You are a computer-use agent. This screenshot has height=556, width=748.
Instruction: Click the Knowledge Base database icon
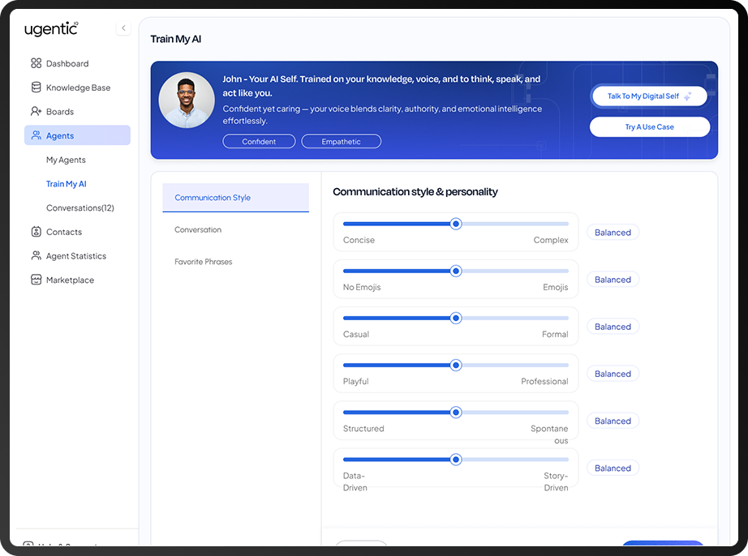[x=36, y=88]
